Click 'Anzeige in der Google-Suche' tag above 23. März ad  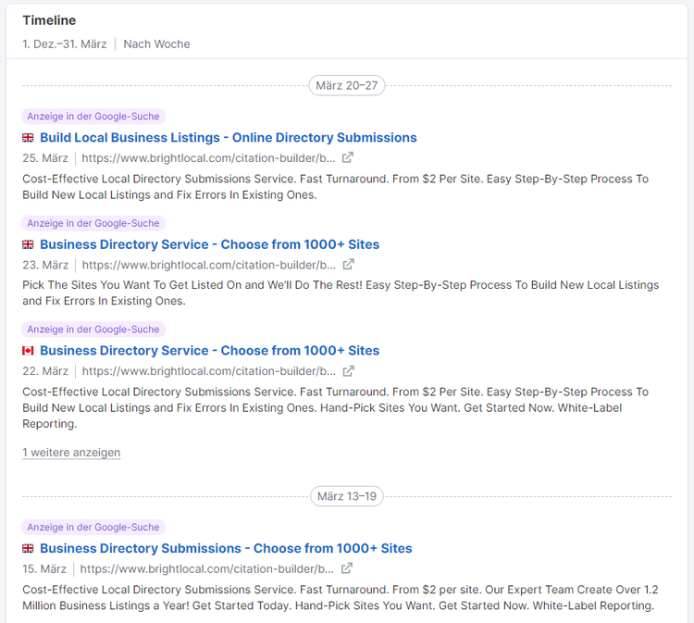coord(93,223)
